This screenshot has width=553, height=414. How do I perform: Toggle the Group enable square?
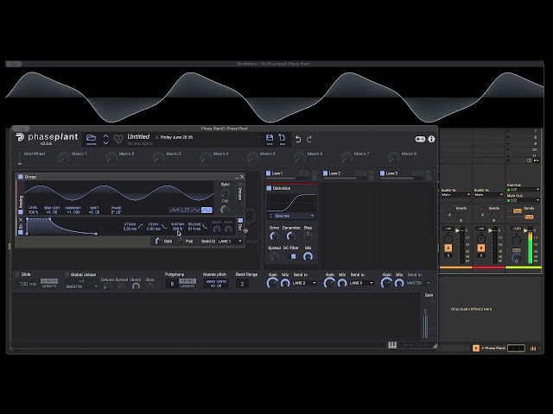click(x=21, y=177)
